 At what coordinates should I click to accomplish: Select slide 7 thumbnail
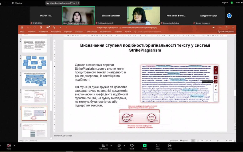(x=34, y=96)
